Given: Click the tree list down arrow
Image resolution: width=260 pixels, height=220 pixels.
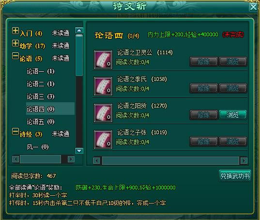Looking at the screenshot, I should 79,151.
